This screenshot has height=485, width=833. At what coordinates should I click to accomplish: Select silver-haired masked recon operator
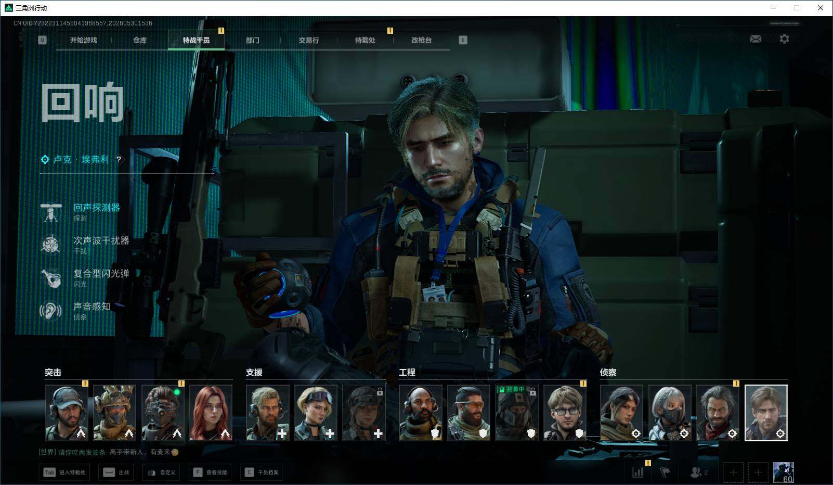pyautogui.click(x=670, y=413)
